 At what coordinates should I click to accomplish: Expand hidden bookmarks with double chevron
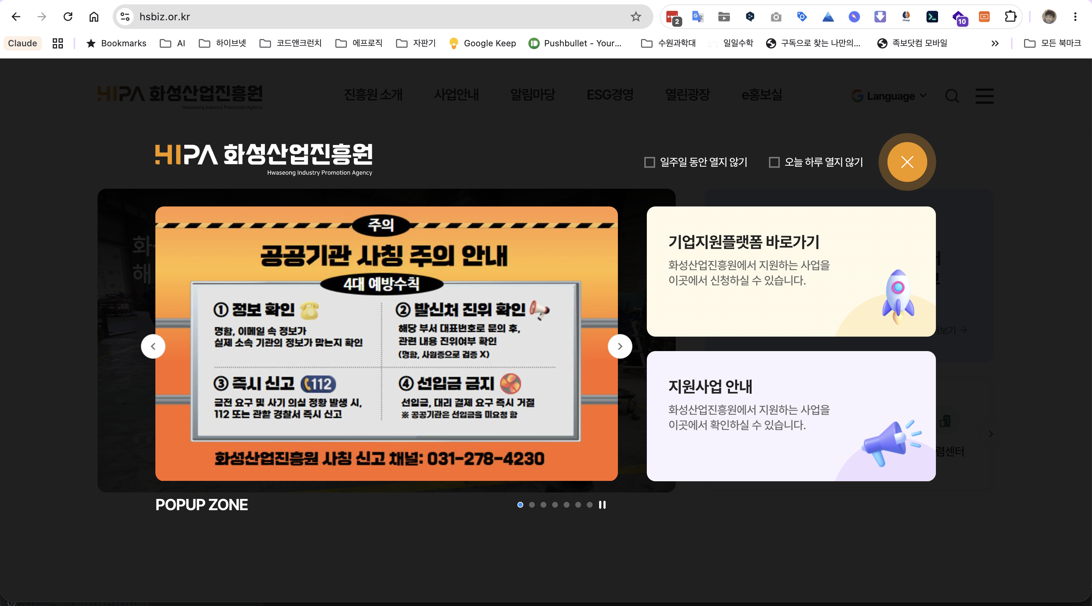(x=994, y=43)
